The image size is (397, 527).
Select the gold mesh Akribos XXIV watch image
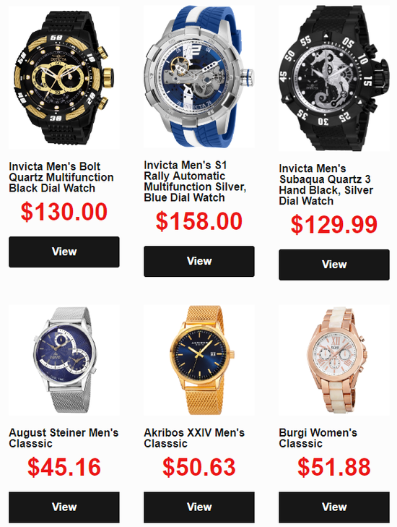click(199, 360)
